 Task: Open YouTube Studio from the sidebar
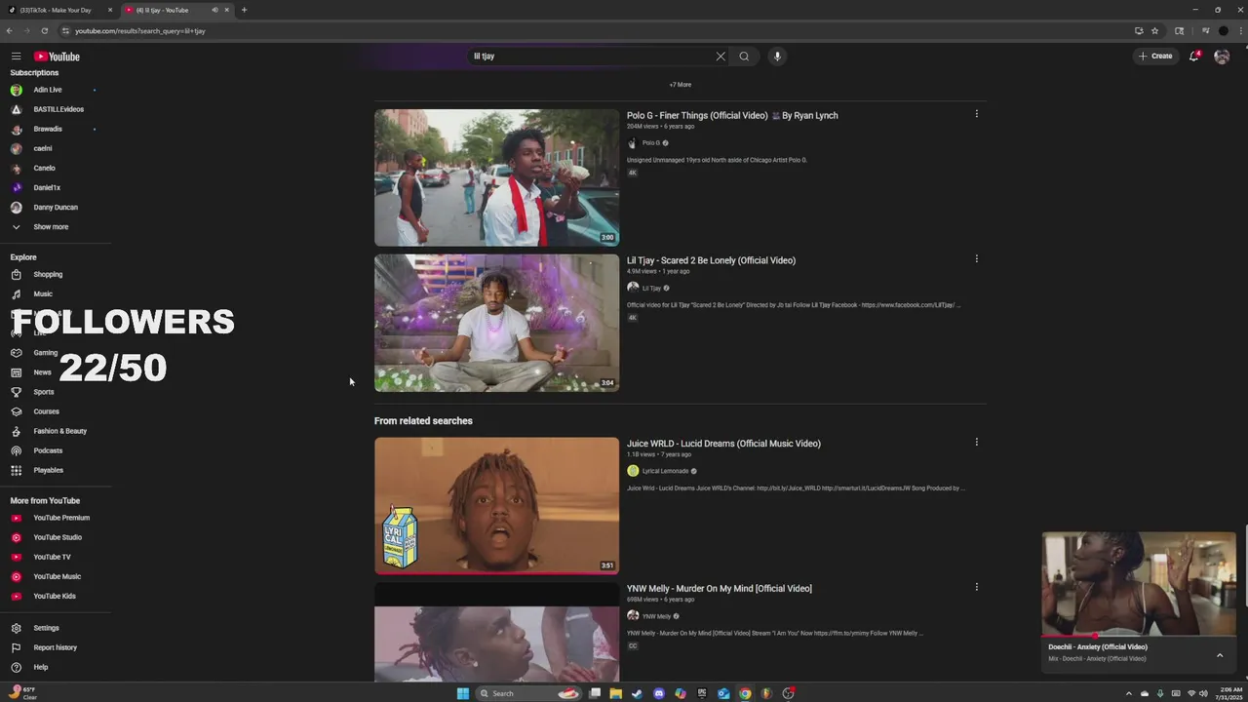click(56, 537)
